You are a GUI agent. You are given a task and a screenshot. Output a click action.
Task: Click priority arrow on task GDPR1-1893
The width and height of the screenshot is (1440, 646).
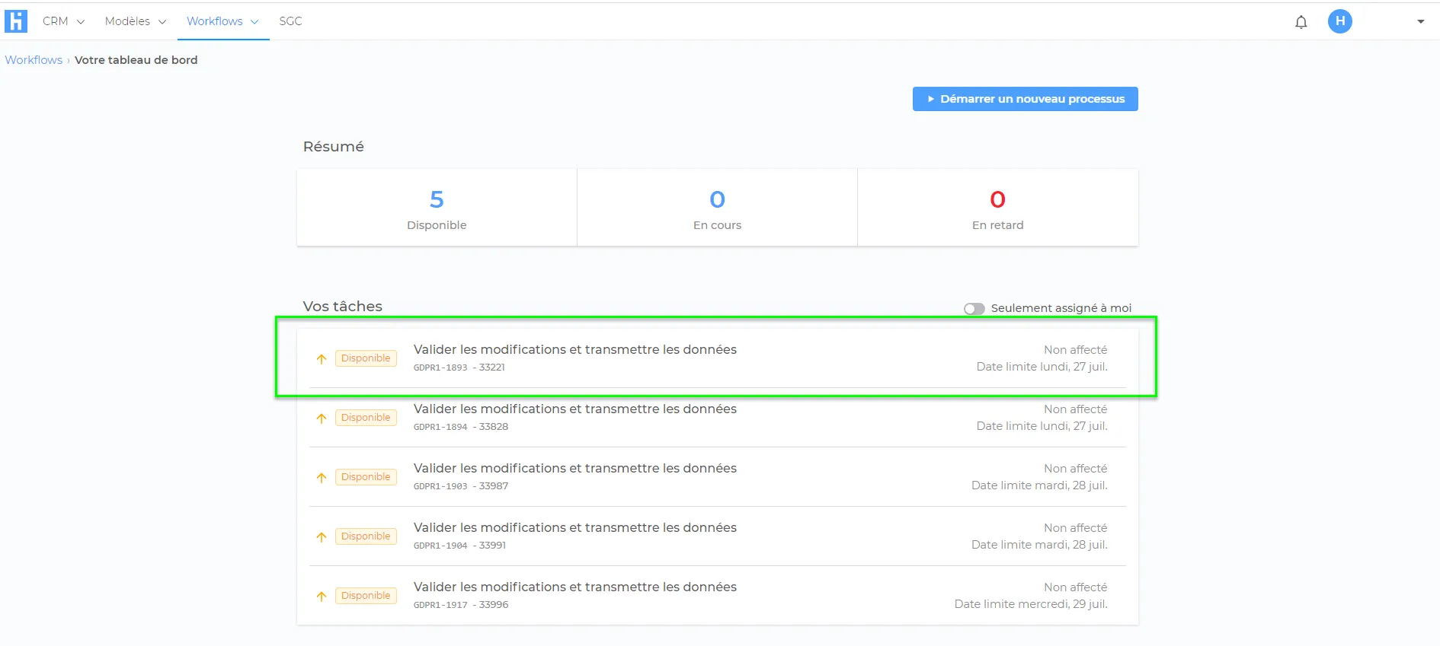(x=322, y=359)
